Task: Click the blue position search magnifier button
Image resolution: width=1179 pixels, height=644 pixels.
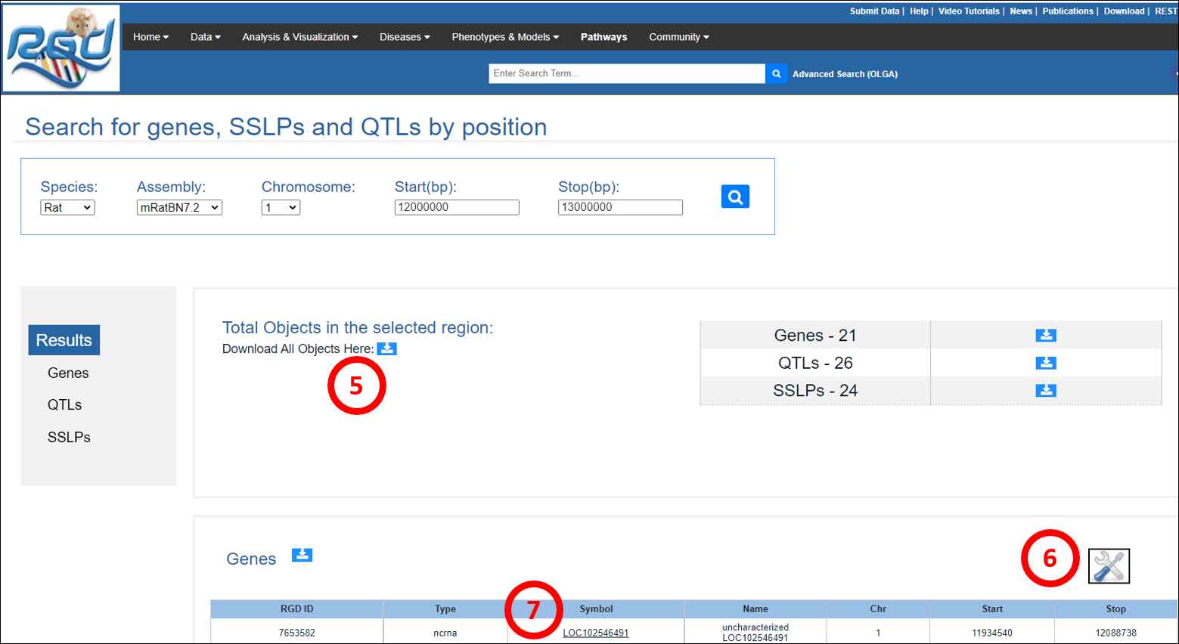Action: pos(734,197)
